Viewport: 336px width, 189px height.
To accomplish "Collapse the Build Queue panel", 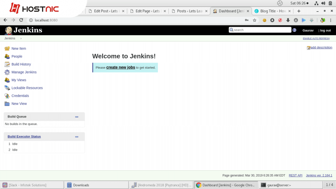I will [x=77, y=117].
